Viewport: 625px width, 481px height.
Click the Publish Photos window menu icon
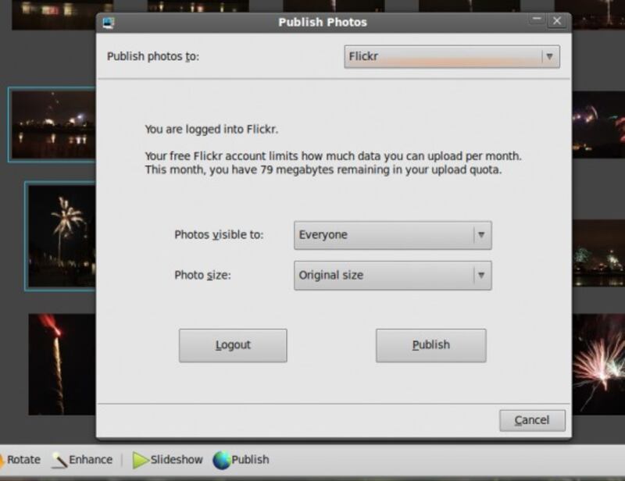(109, 23)
